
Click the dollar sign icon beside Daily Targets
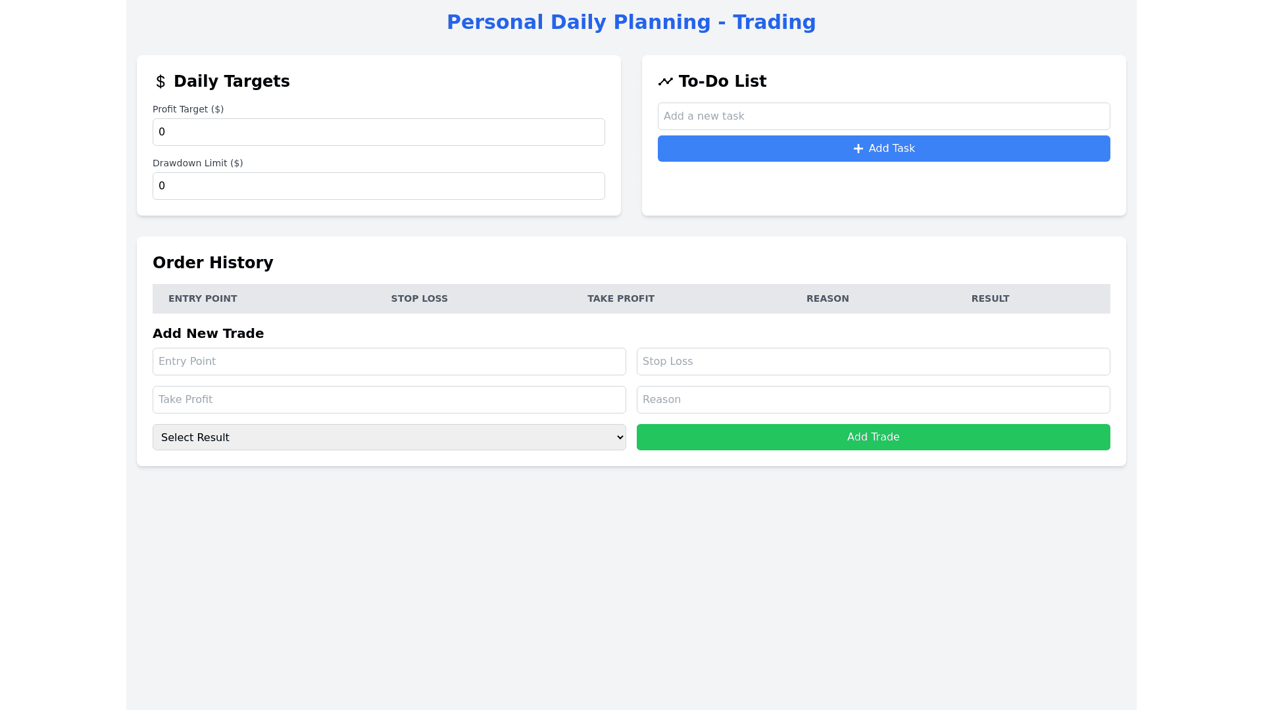click(x=161, y=82)
